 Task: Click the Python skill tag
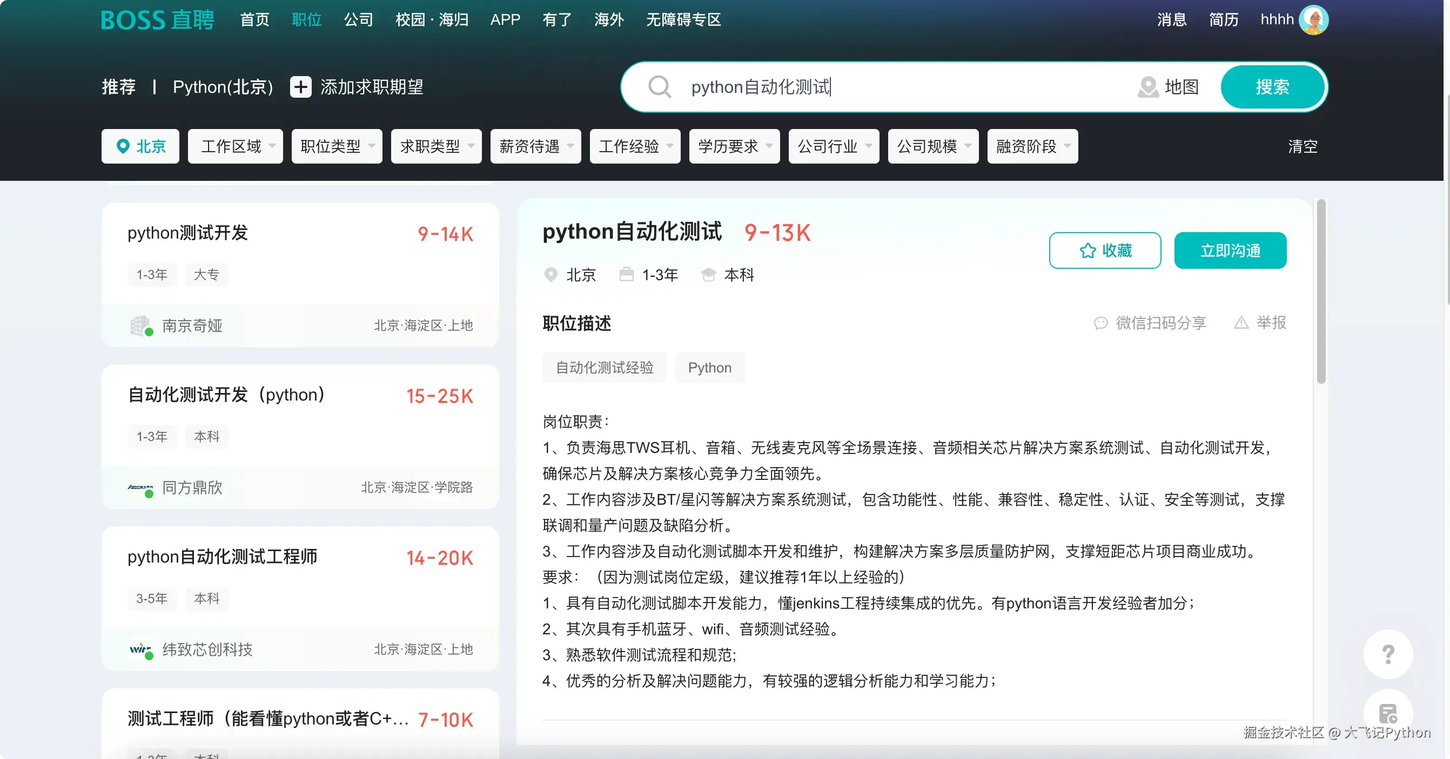coord(710,368)
